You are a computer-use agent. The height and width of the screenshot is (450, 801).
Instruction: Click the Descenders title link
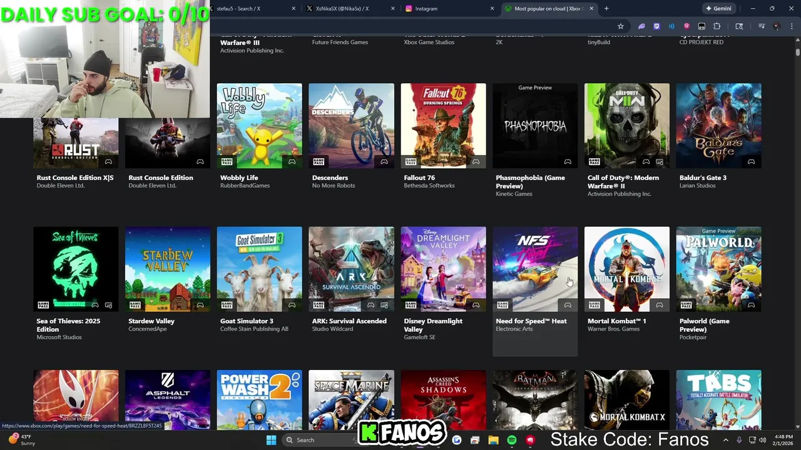tap(330, 177)
